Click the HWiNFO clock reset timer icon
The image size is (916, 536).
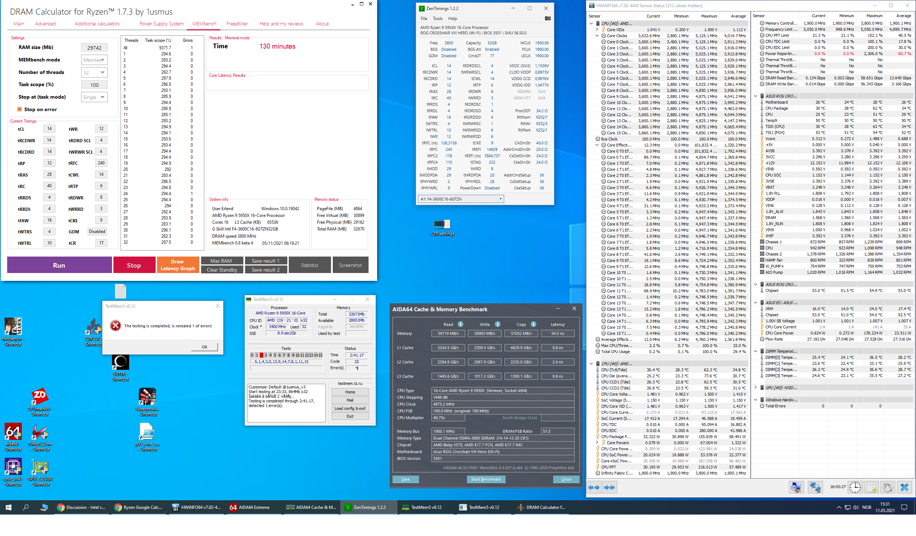click(855, 487)
